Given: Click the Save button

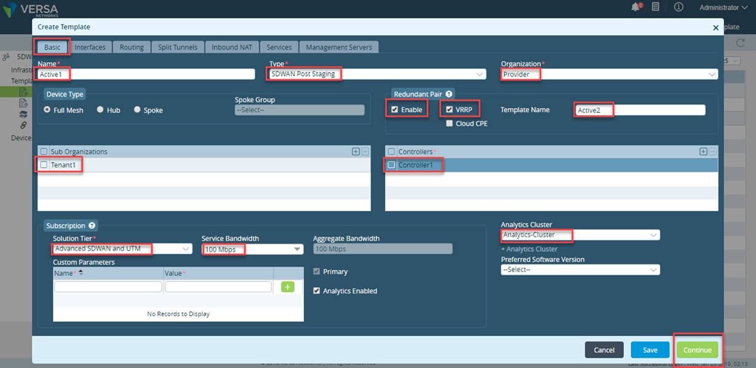Looking at the screenshot, I should 650,350.
